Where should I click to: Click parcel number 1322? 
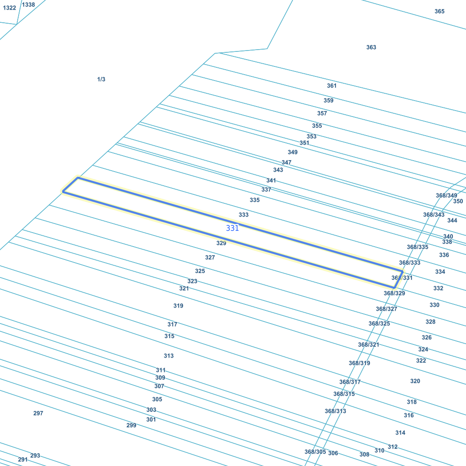pos(10,8)
